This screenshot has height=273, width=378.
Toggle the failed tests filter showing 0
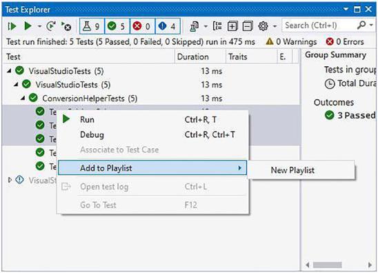[x=142, y=26]
